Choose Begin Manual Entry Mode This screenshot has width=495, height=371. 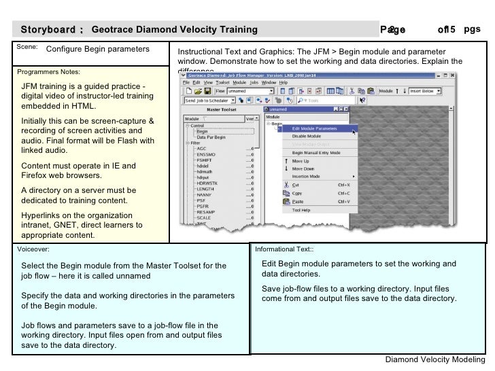tap(320, 153)
